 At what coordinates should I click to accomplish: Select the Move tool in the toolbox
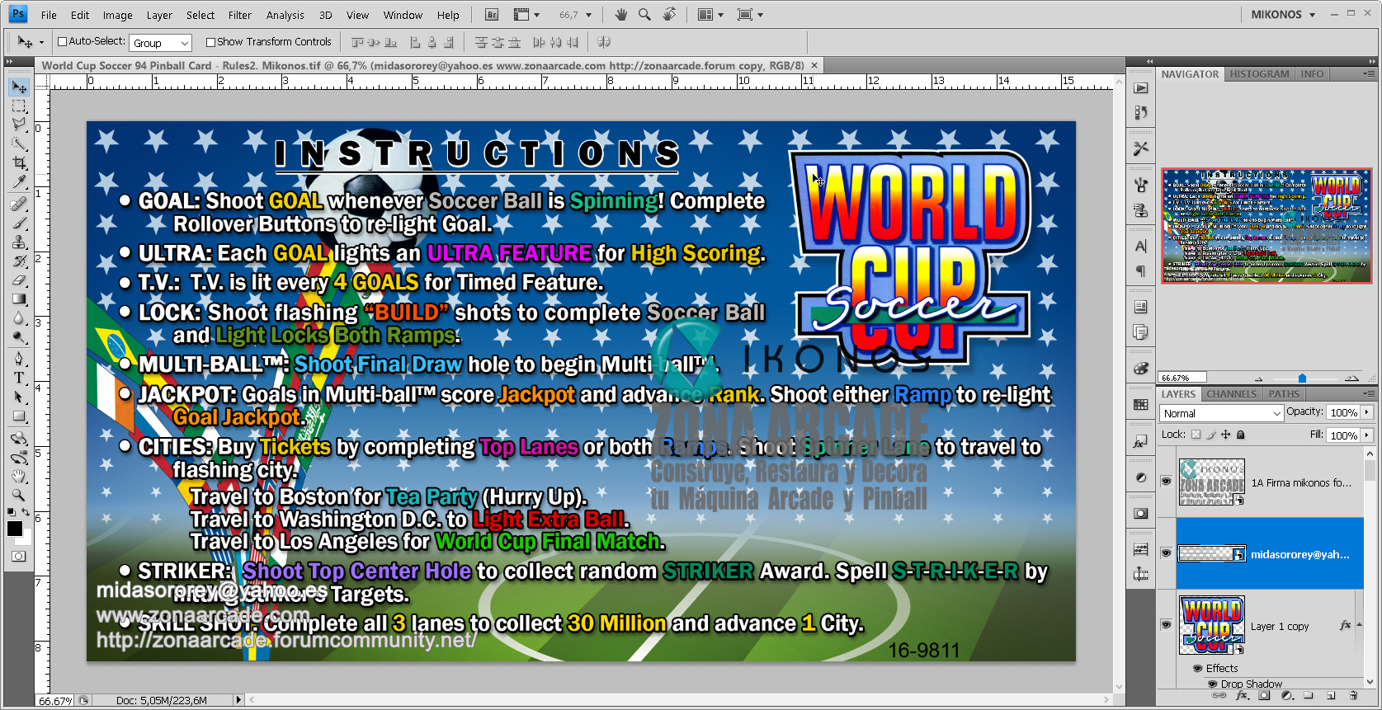19,87
